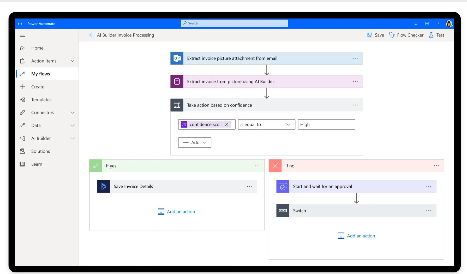Open the 'is equal to' operator dropdown
The height and width of the screenshot is (274, 467).
pos(266,124)
